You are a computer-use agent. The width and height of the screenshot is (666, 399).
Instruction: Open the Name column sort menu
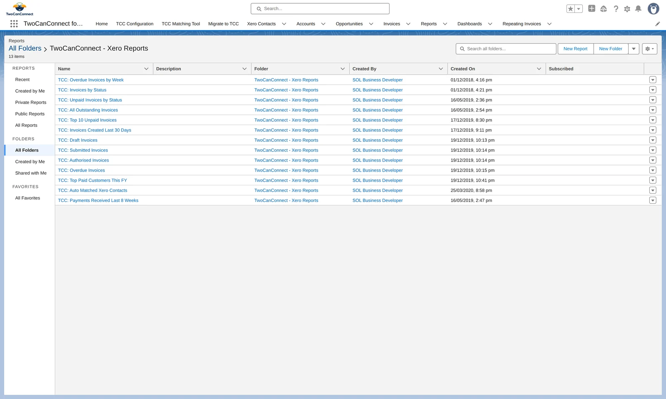[146, 69]
